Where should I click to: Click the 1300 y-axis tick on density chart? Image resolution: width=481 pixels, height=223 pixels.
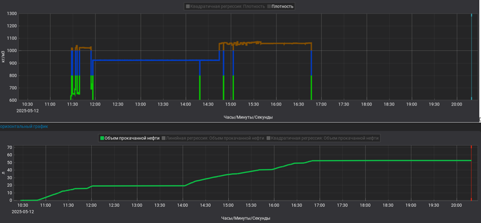click(12, 14)
